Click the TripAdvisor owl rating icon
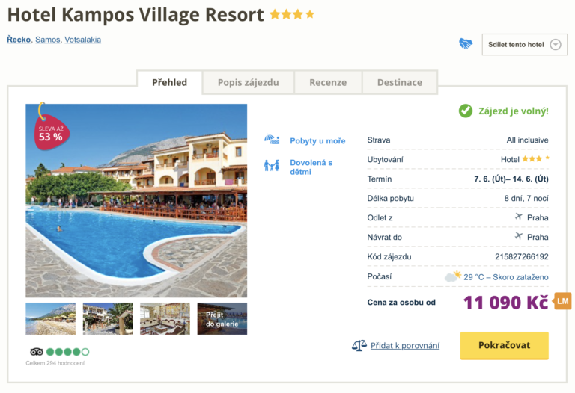Screen dimensions: 575x393 (x=37, y=351)
